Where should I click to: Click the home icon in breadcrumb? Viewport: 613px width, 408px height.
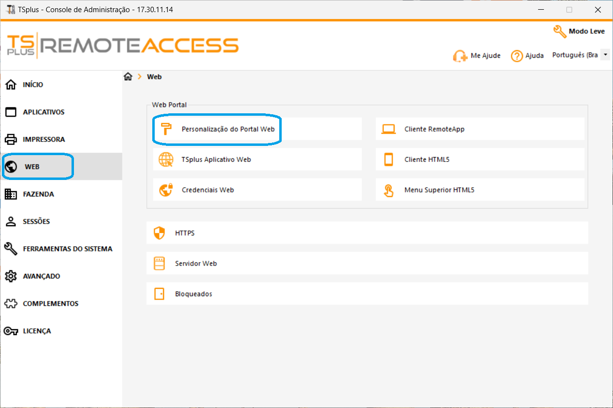coord(128,77)
